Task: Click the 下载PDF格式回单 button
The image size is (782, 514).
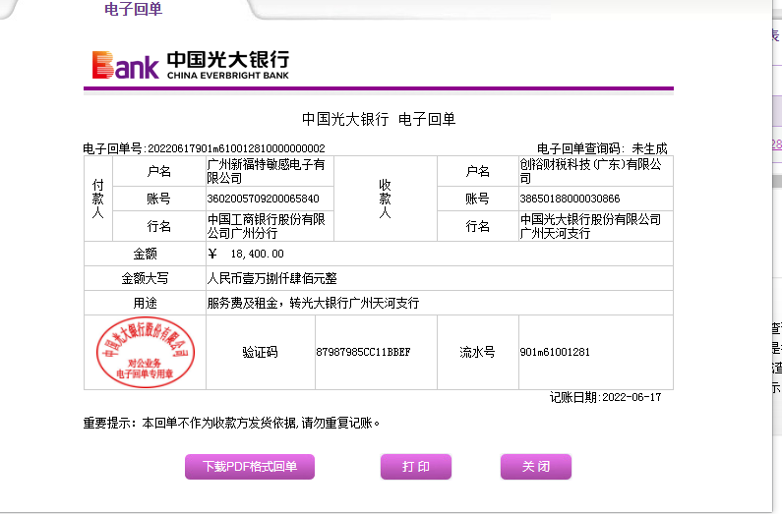Action: [250, 467]
